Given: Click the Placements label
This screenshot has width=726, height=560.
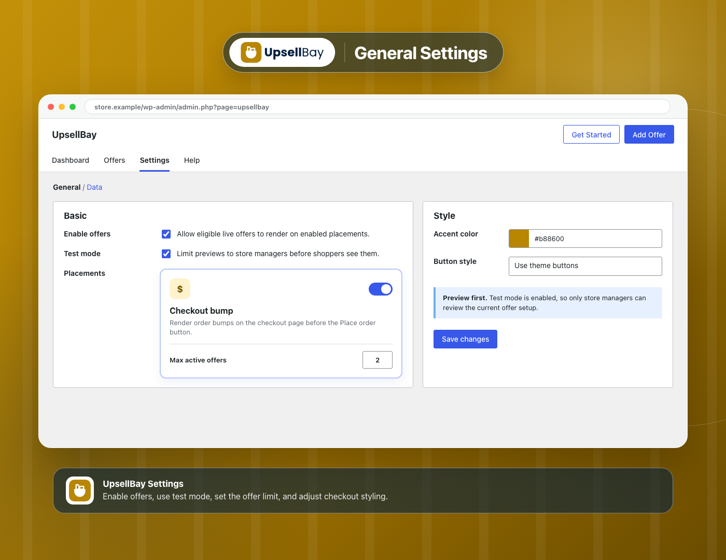Looking at the screenshot, I should point(85,273).
